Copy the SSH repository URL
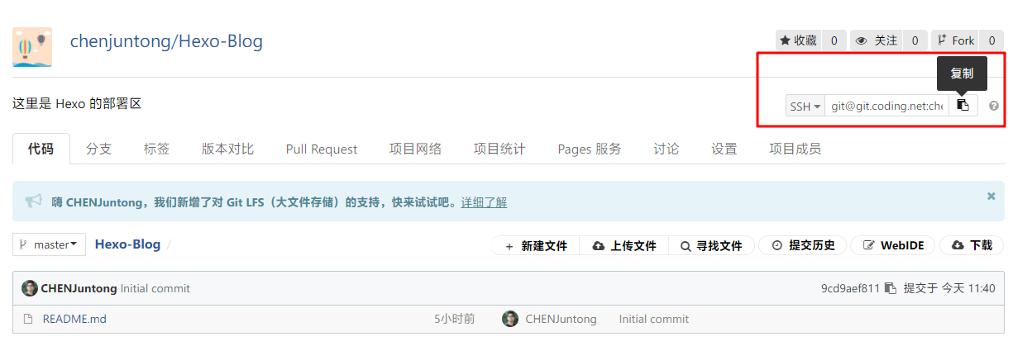Image resolution: width=1013 pixels, height=346 pixels. click(x=963, y=106)
